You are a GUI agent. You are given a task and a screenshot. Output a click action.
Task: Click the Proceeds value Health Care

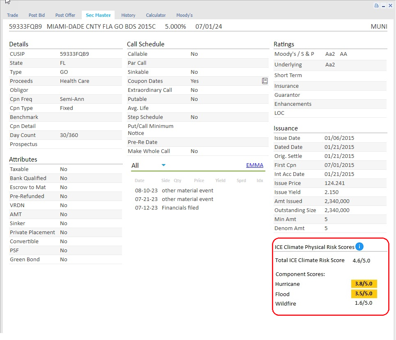click(74, 81)
